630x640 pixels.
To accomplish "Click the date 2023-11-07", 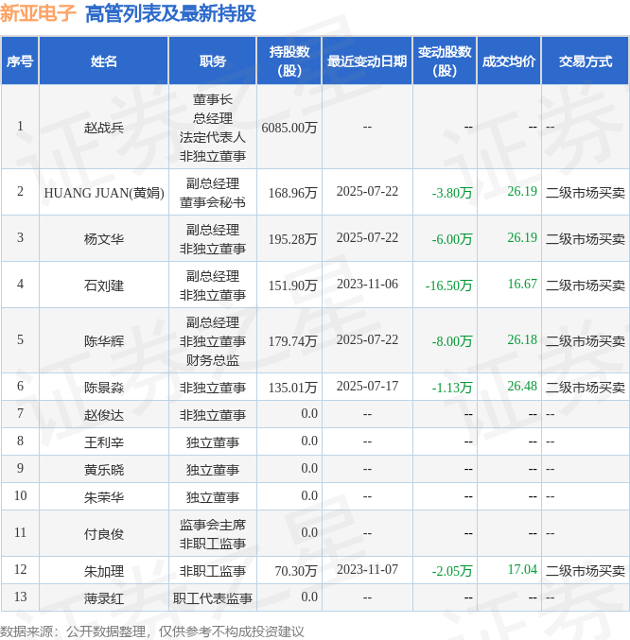I will tap(367, 569).
